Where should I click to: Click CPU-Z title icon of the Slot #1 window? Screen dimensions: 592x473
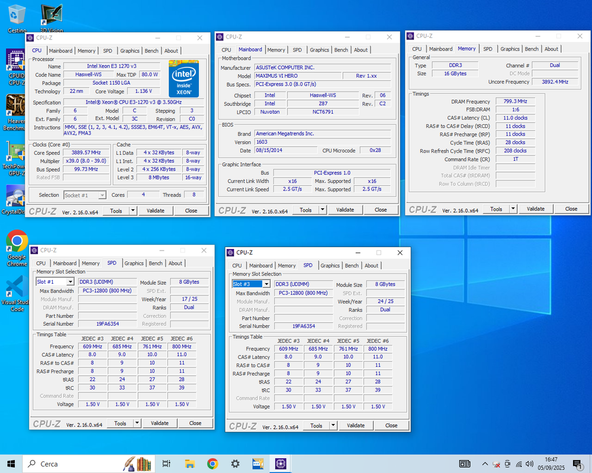pos(34,250)
